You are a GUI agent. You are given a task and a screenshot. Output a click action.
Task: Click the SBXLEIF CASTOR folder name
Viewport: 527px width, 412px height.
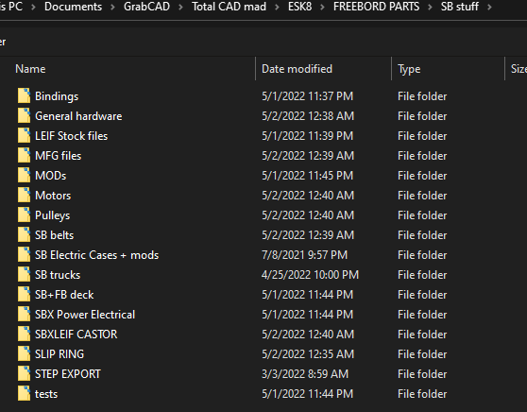tap(76, 335)
